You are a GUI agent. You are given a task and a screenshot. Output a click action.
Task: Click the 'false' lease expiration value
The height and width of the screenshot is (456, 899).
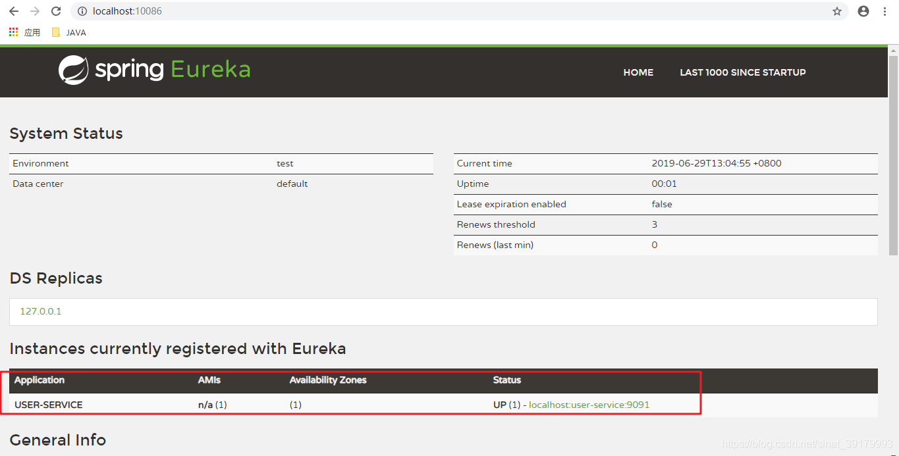[x=662, y=204]
